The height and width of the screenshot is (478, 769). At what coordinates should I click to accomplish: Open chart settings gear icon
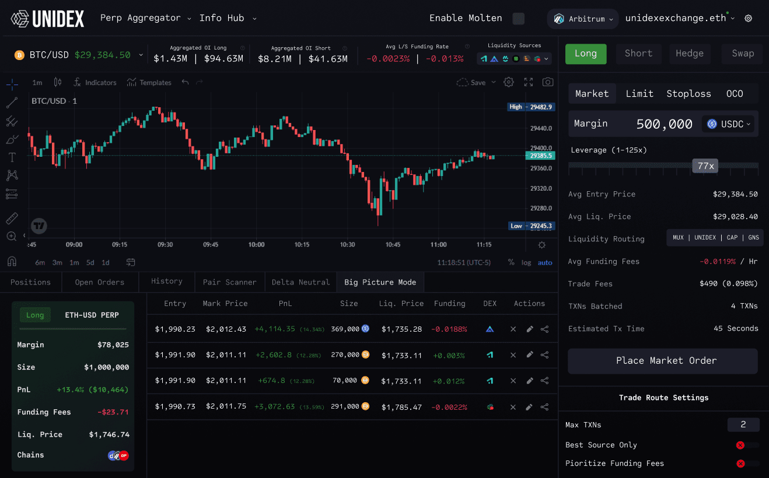509,82
